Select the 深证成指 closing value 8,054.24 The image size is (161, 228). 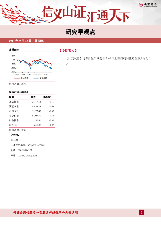pos(37,106)
